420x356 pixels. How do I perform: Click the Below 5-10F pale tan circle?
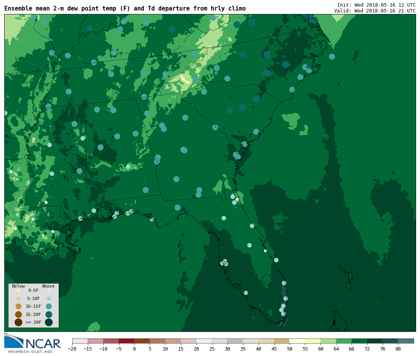pos(19,298)
